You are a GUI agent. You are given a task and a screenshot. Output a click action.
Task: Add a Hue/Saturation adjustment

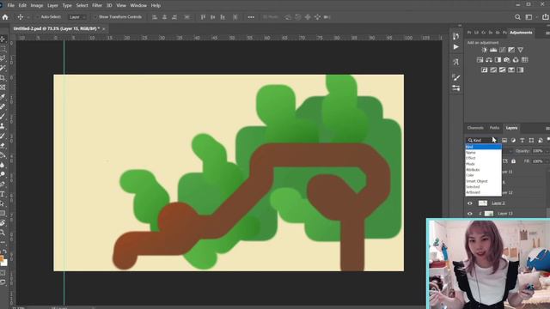480,60
